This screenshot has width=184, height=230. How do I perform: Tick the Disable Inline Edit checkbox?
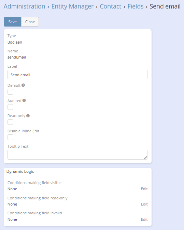tap(11, 137)
